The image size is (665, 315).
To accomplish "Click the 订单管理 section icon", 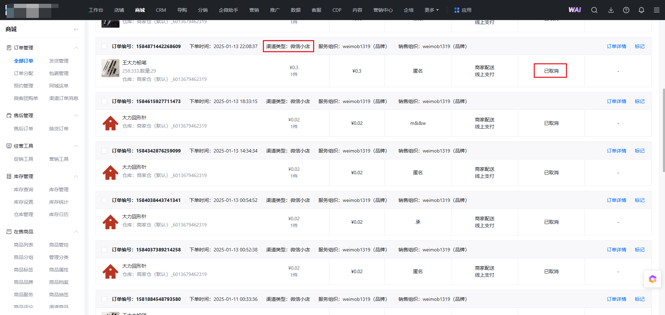I will (9, 48).
